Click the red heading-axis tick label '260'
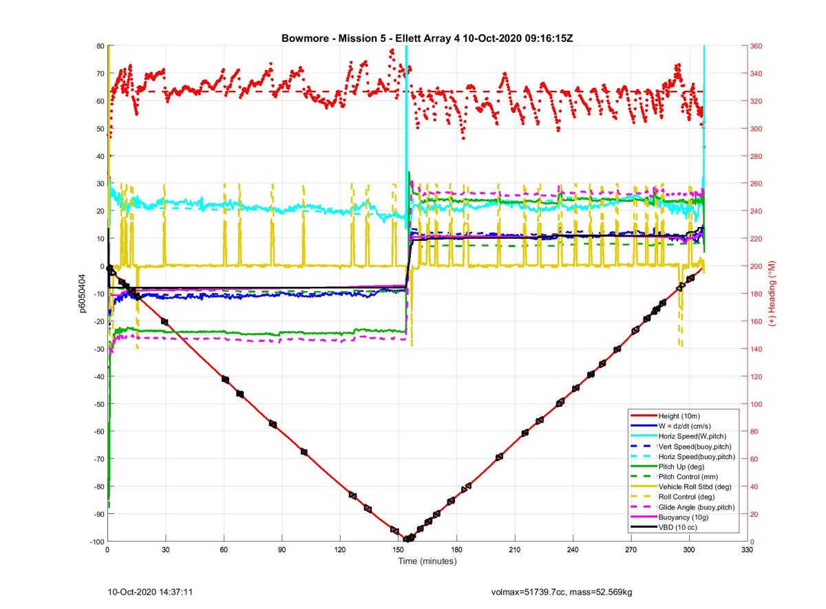Image resolution: width=826 pixels, height=609 pixels. [756, 184]
